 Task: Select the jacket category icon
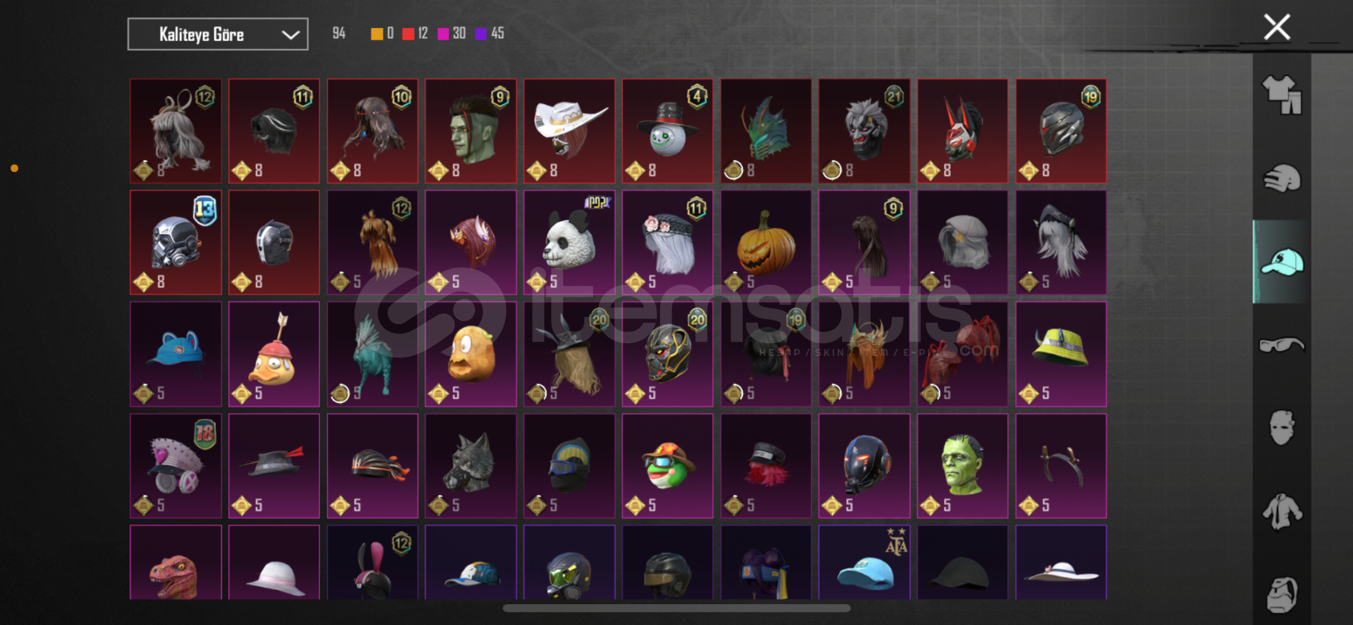[x=1282, y=512]
